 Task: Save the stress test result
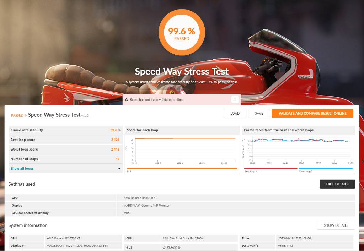[259, 113]
